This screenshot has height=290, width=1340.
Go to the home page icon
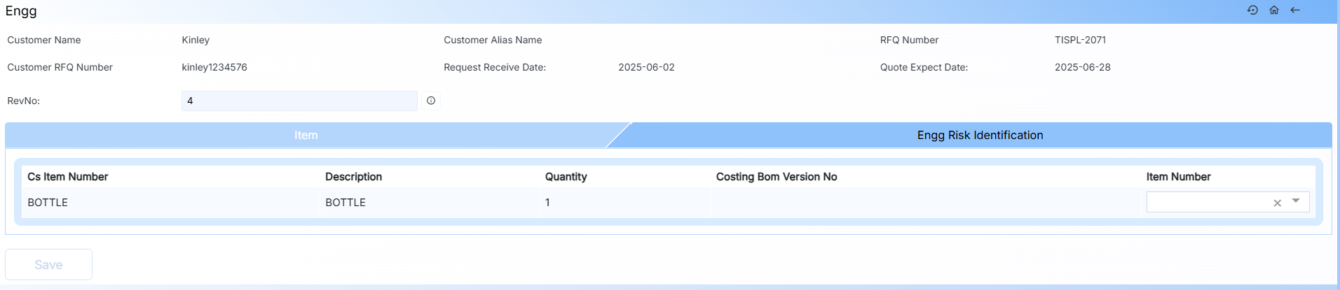tap(1274, 10)
